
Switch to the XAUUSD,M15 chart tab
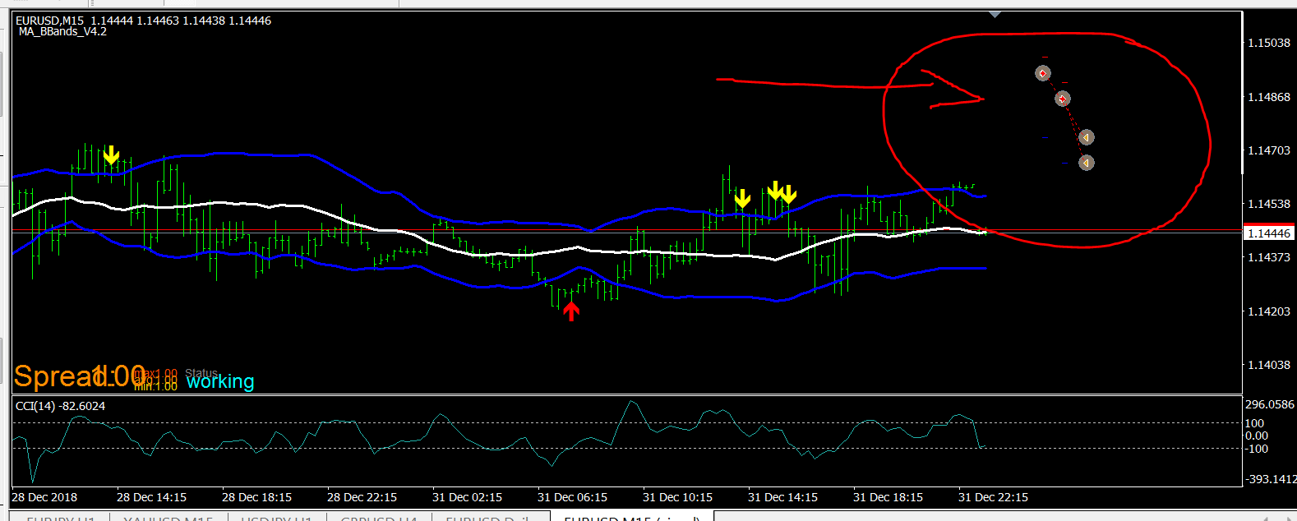pyautogui.click(x=168, y=517)
